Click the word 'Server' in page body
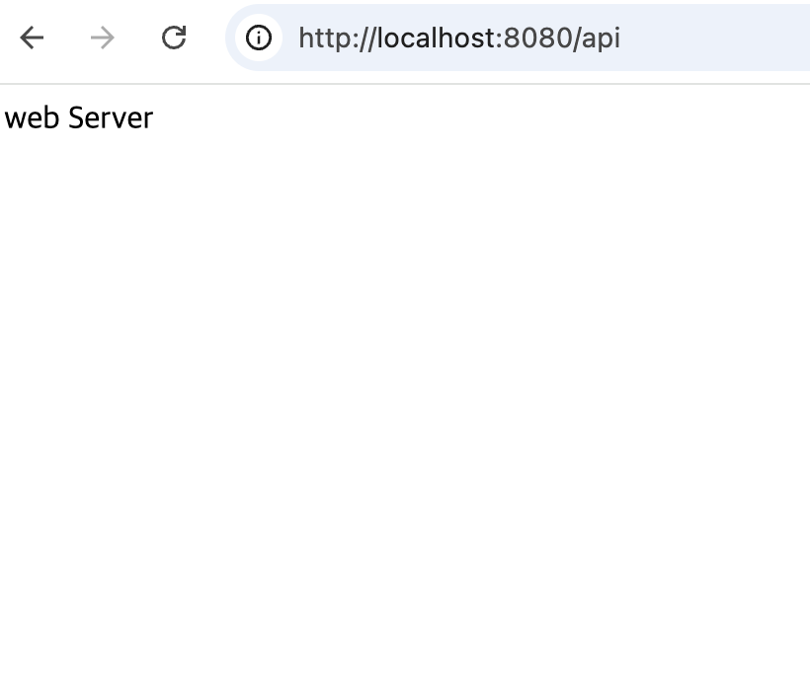 pos(111,117)
